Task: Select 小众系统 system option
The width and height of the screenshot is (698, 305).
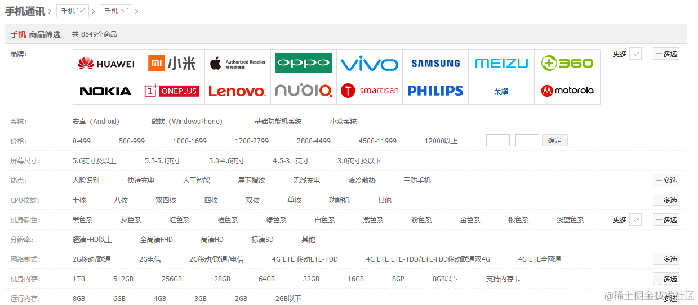Action: pos(344,122)
